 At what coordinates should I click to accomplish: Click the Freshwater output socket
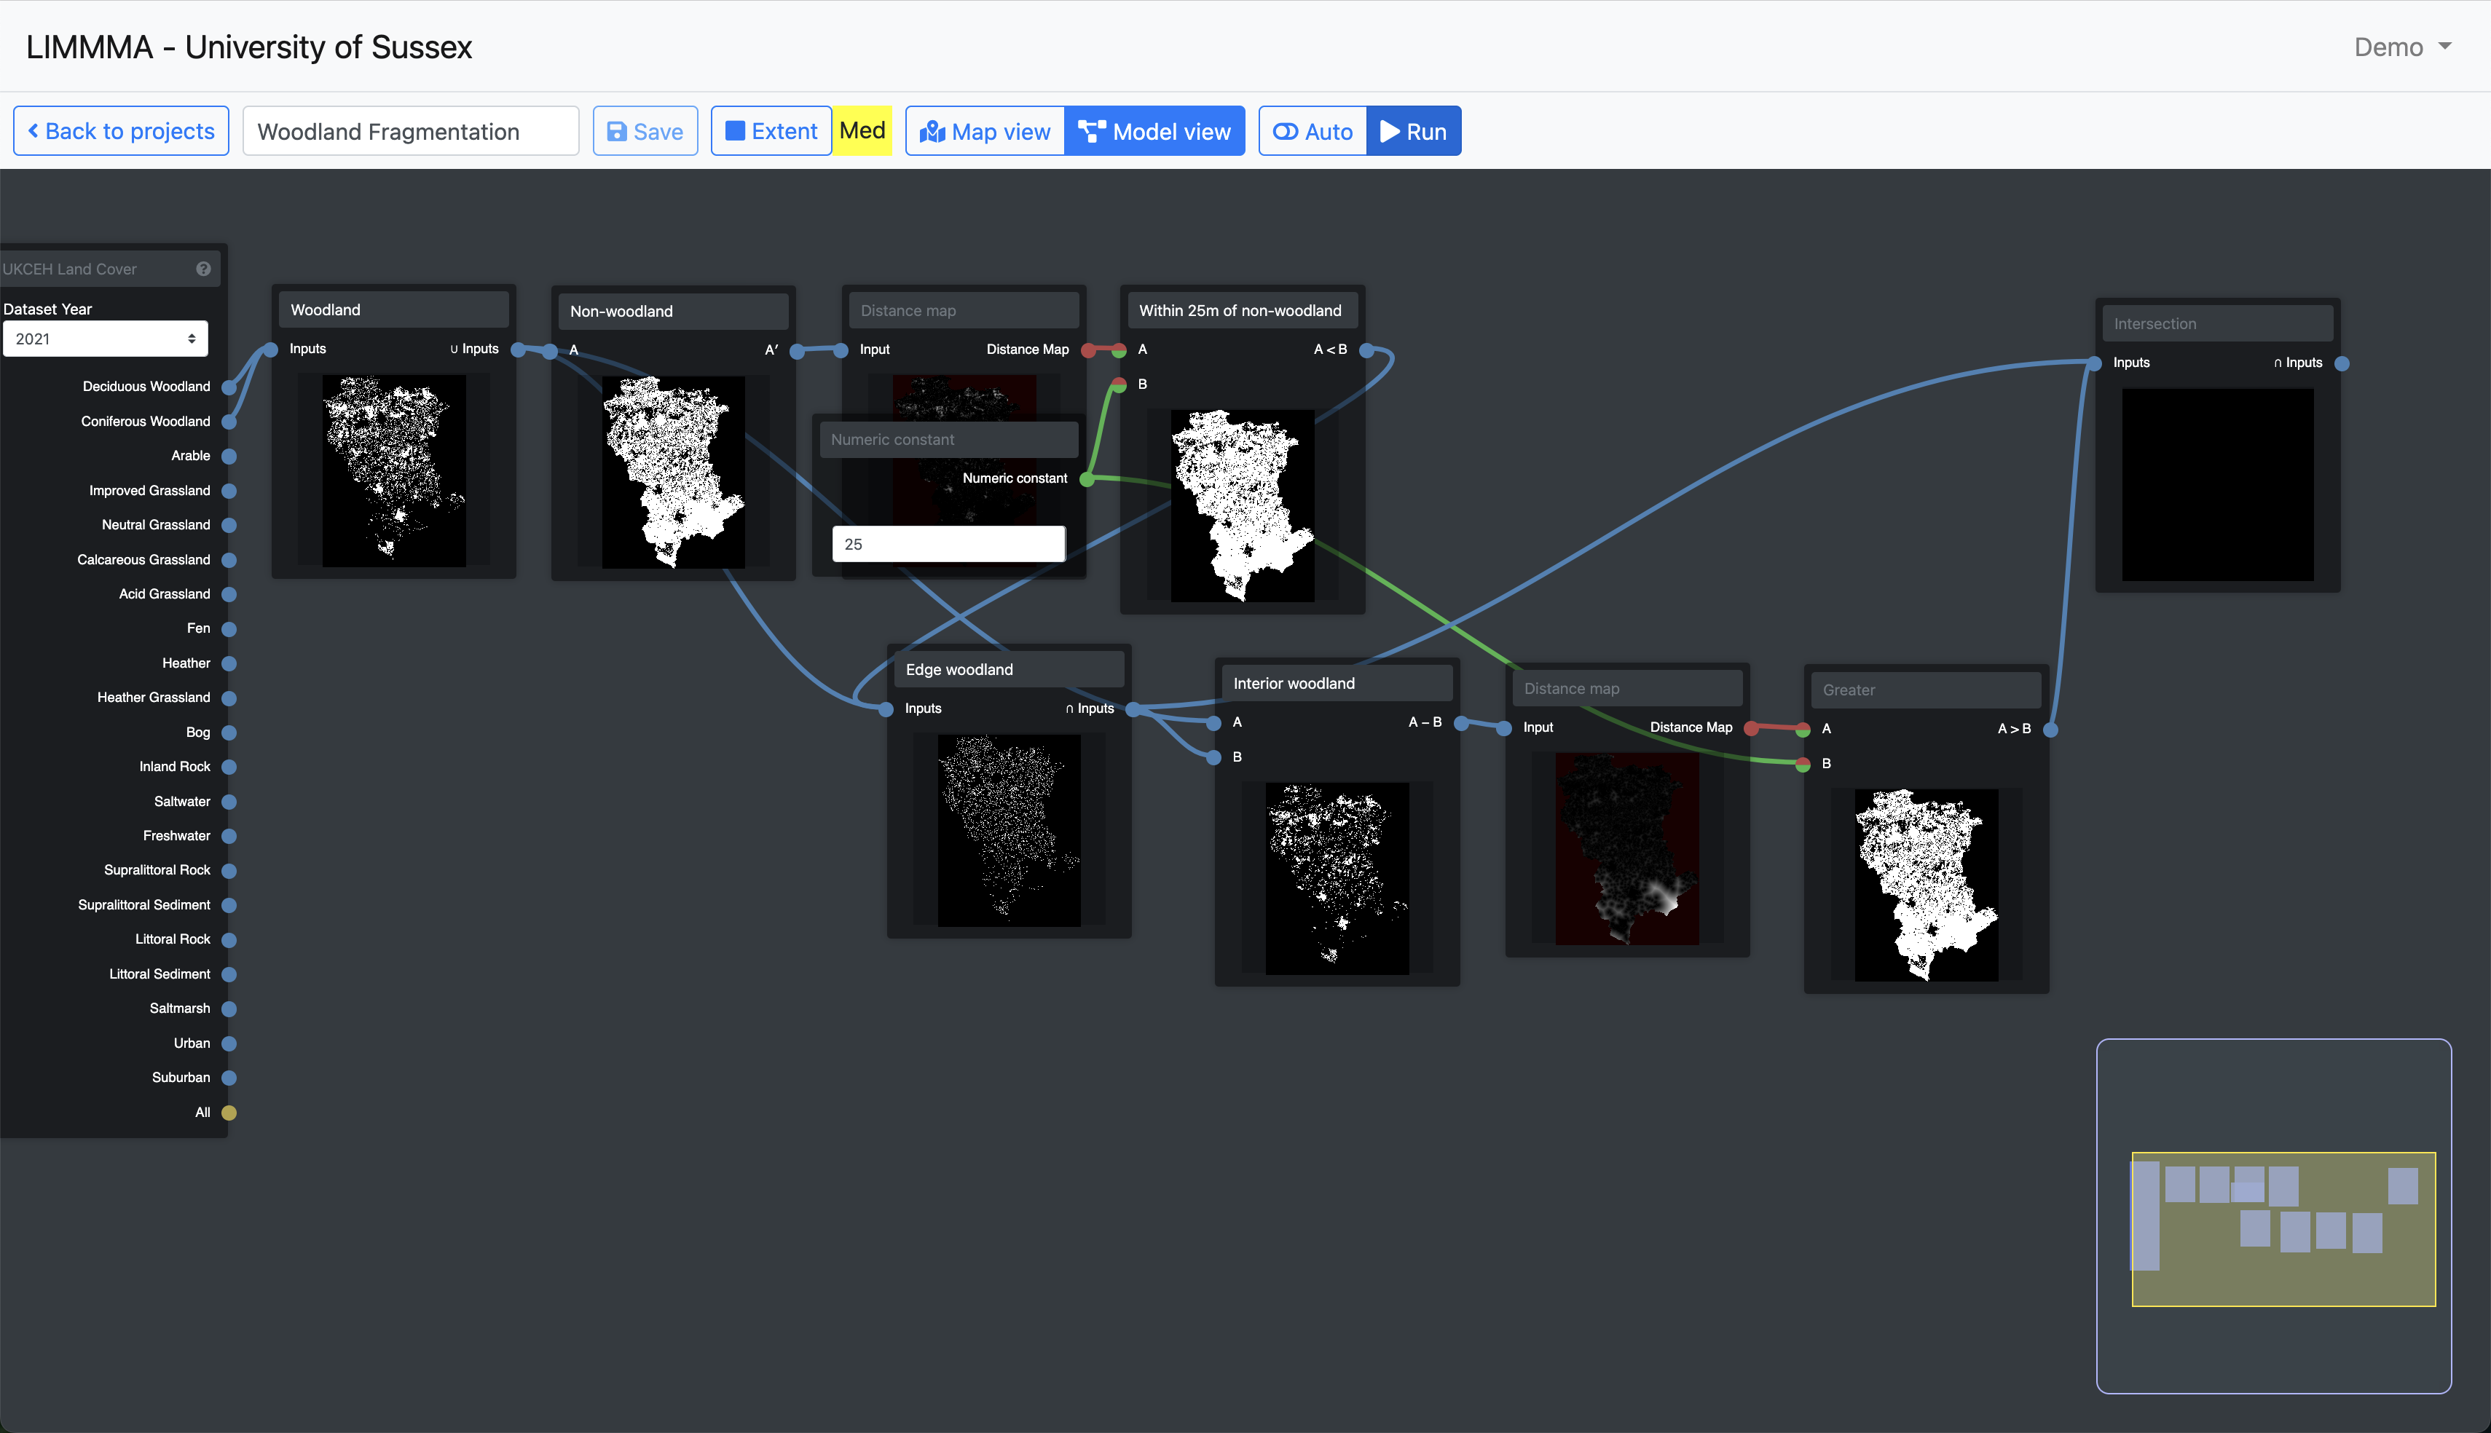coord(229,837)
